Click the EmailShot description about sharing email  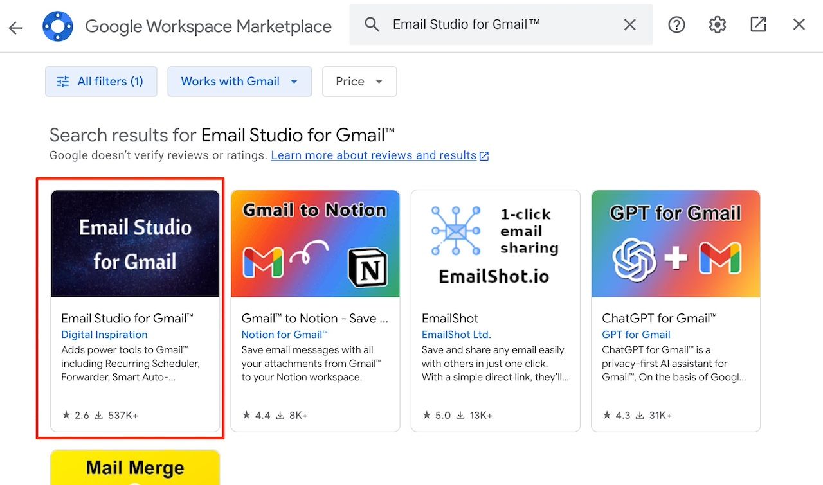pos(495,364)
